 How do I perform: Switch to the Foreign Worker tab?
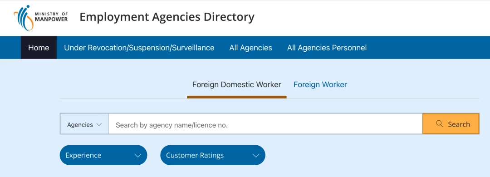[x=320, y=84]
